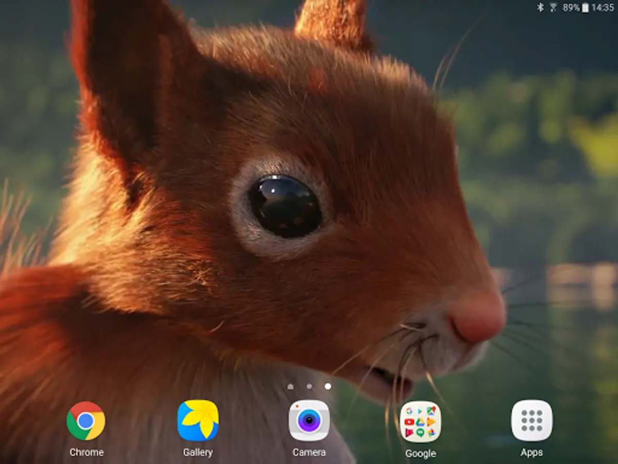Tap the Google folder label
618x464 pixels.
420,454
